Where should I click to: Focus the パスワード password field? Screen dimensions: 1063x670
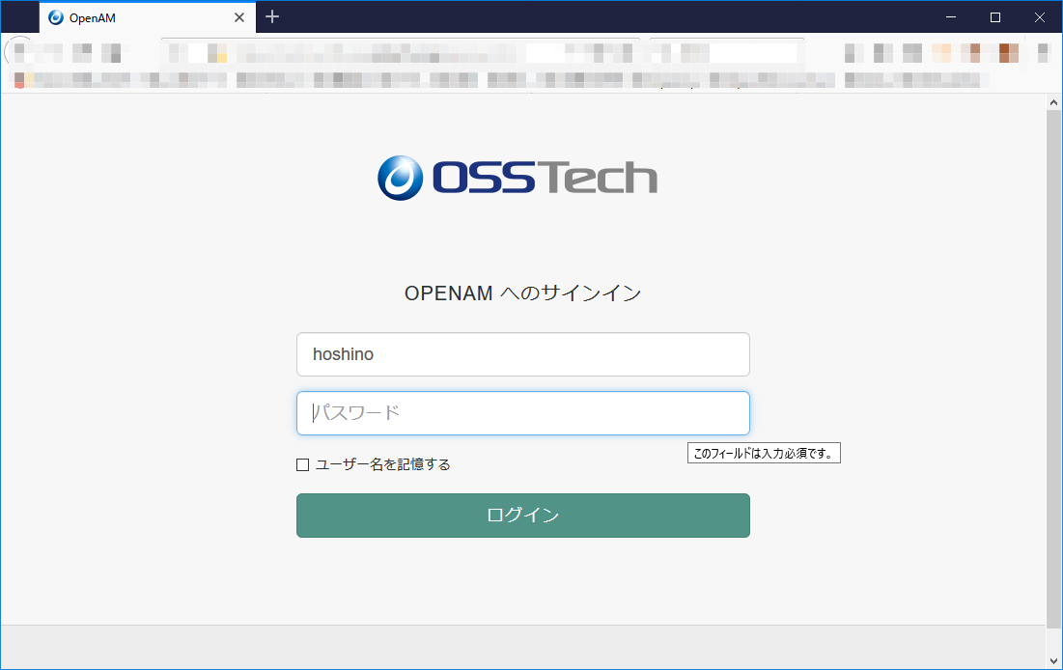(522, 413)
